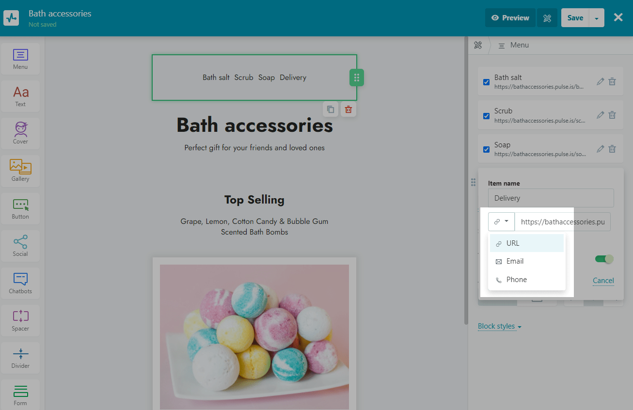
Task: Switch off the green toggle
Action: click(604, 259)
